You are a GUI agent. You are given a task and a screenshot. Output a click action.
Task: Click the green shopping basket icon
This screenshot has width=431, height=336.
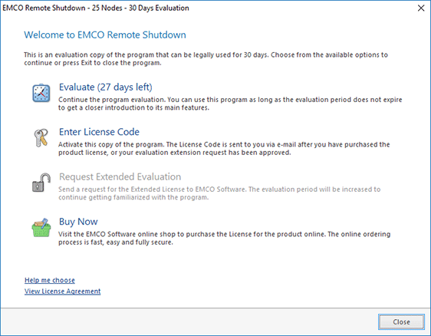tap(41, 227)
